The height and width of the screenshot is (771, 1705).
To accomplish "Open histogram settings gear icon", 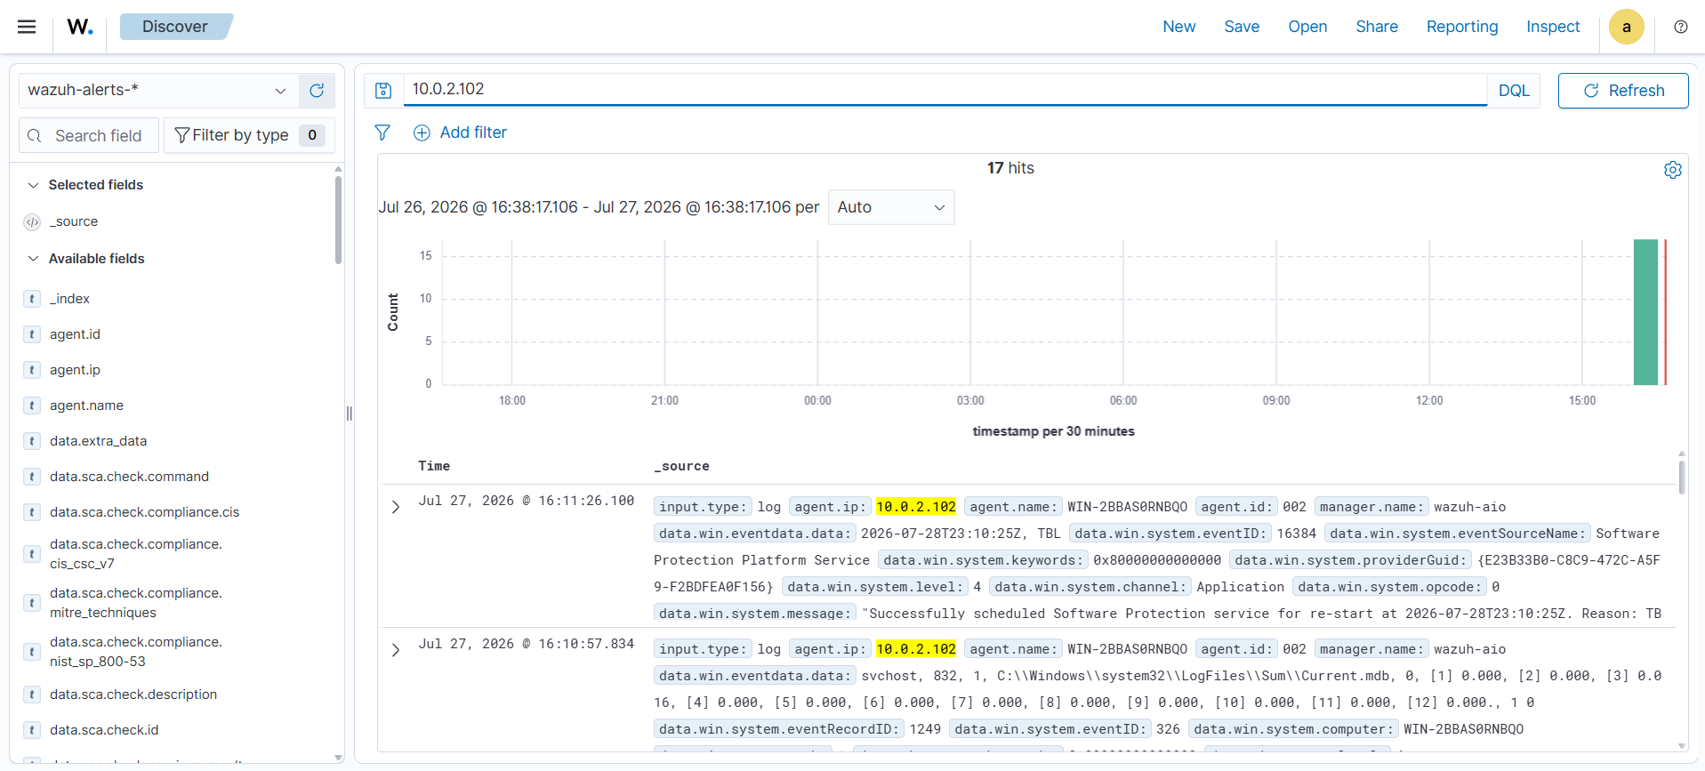I will pos(1672,170).
